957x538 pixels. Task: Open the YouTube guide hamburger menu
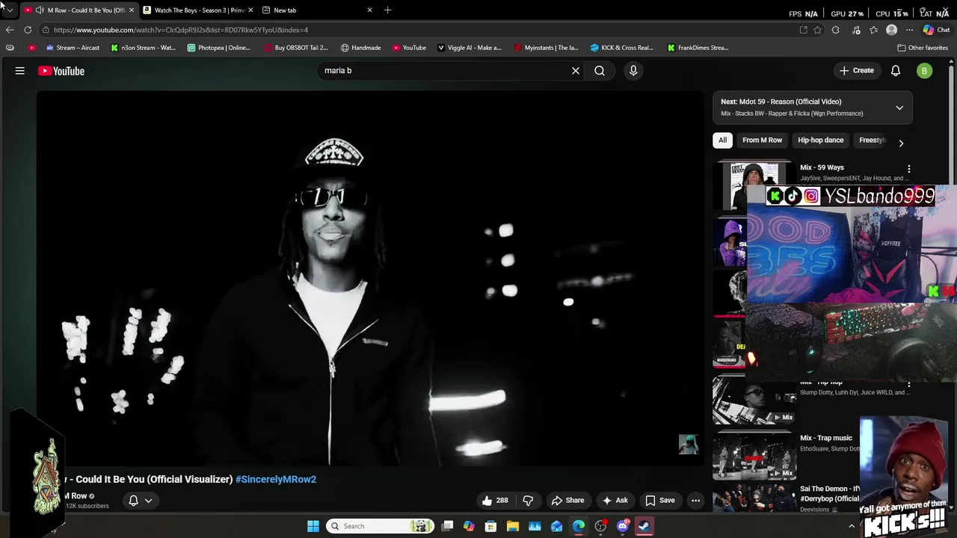(x=20, y=71)
